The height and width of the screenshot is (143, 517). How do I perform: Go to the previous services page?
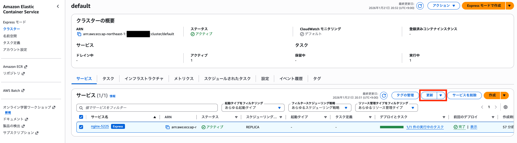point(482,107)
